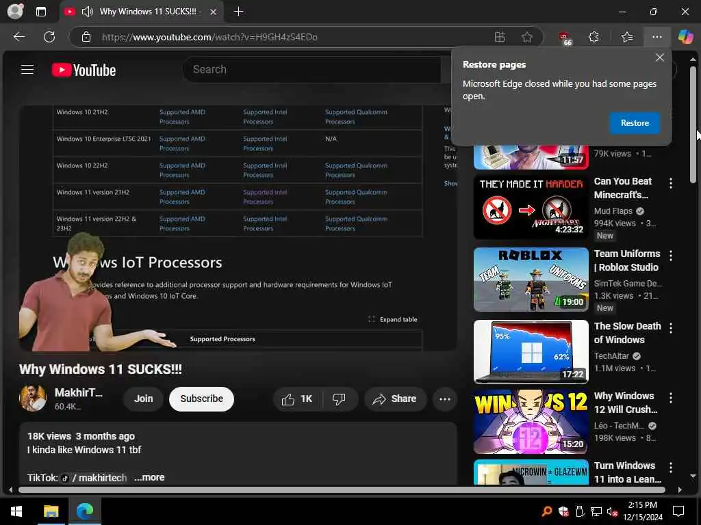
Task: Open network status tray icon
Action: click(596, 511)
